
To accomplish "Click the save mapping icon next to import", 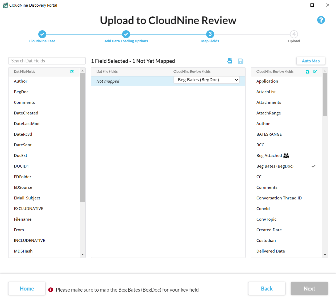I will point(240,61).
